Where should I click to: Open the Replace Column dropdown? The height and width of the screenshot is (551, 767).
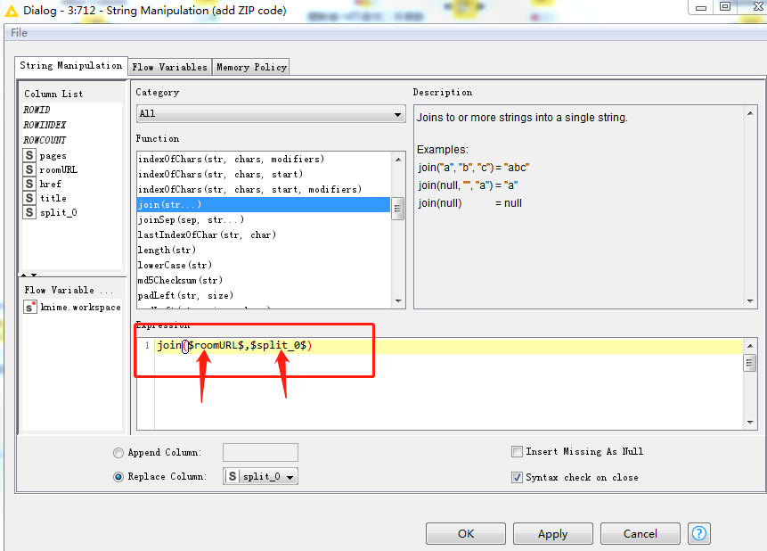point(260,476)
